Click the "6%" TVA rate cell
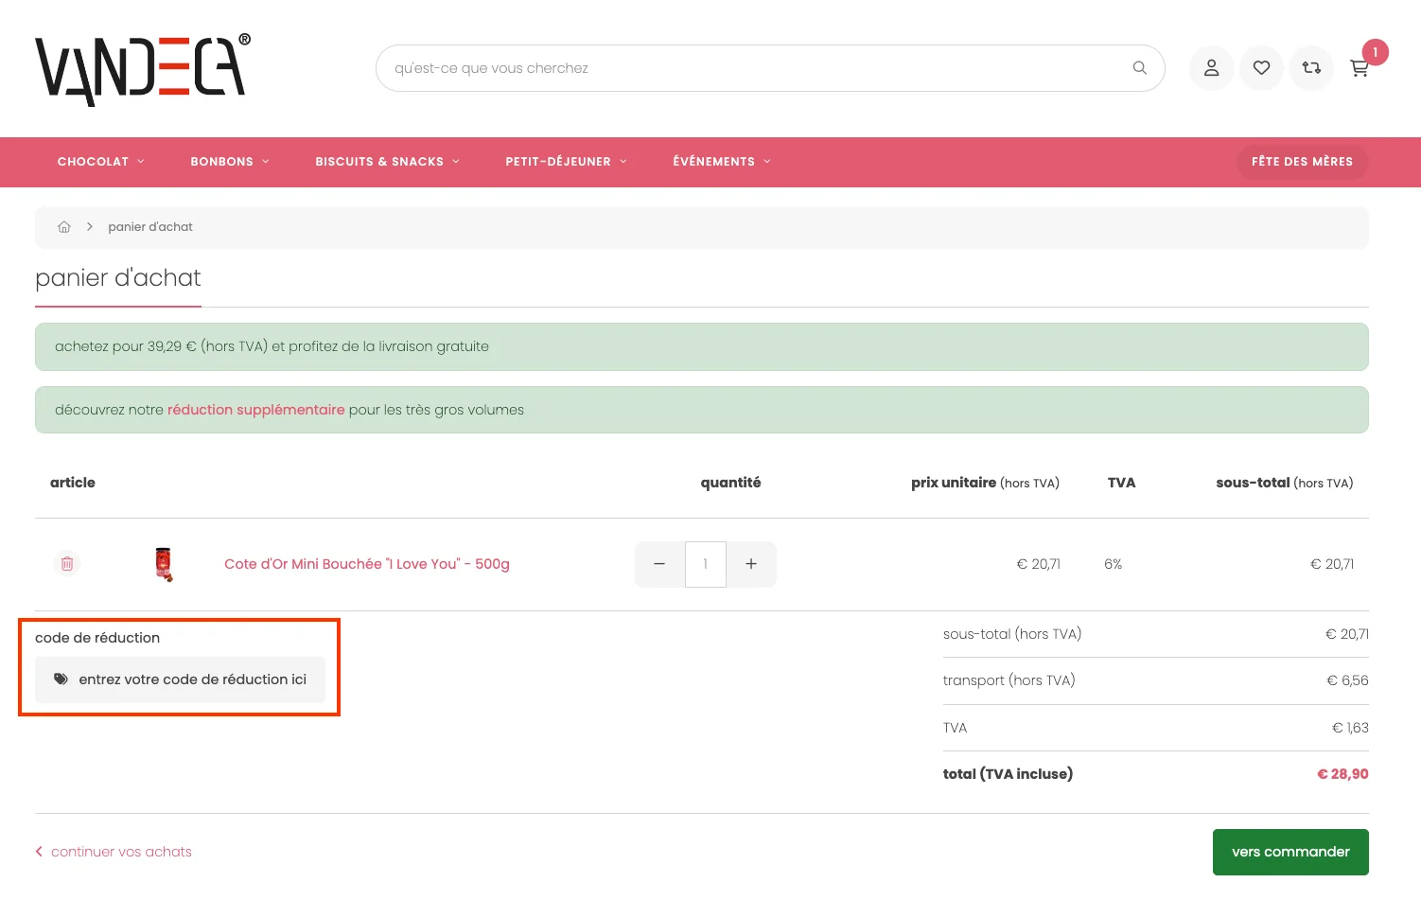The height and width of the screenshot is (900, 1421). [x=1113, y=564]
